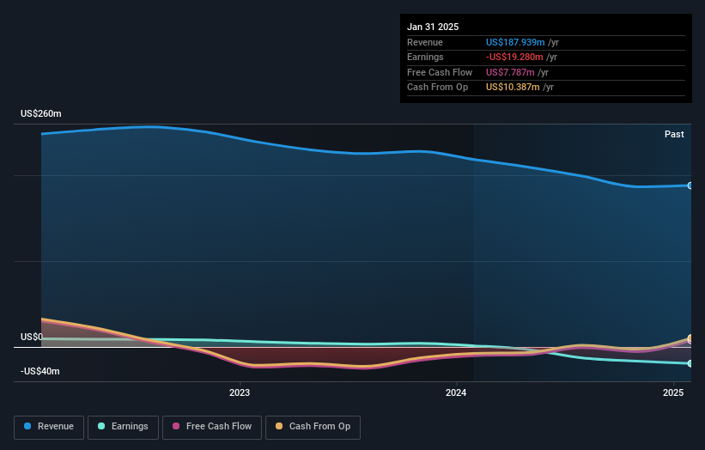Toggle the Cash From Op legend button
The height and width of the screenshot is (450, 705).
[313, 427]
